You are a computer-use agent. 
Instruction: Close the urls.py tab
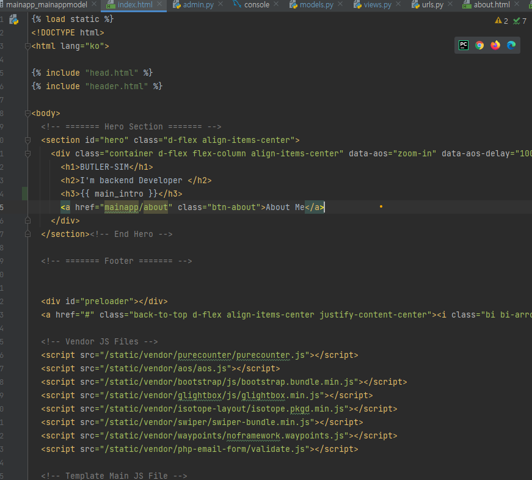tap(450, 4)
